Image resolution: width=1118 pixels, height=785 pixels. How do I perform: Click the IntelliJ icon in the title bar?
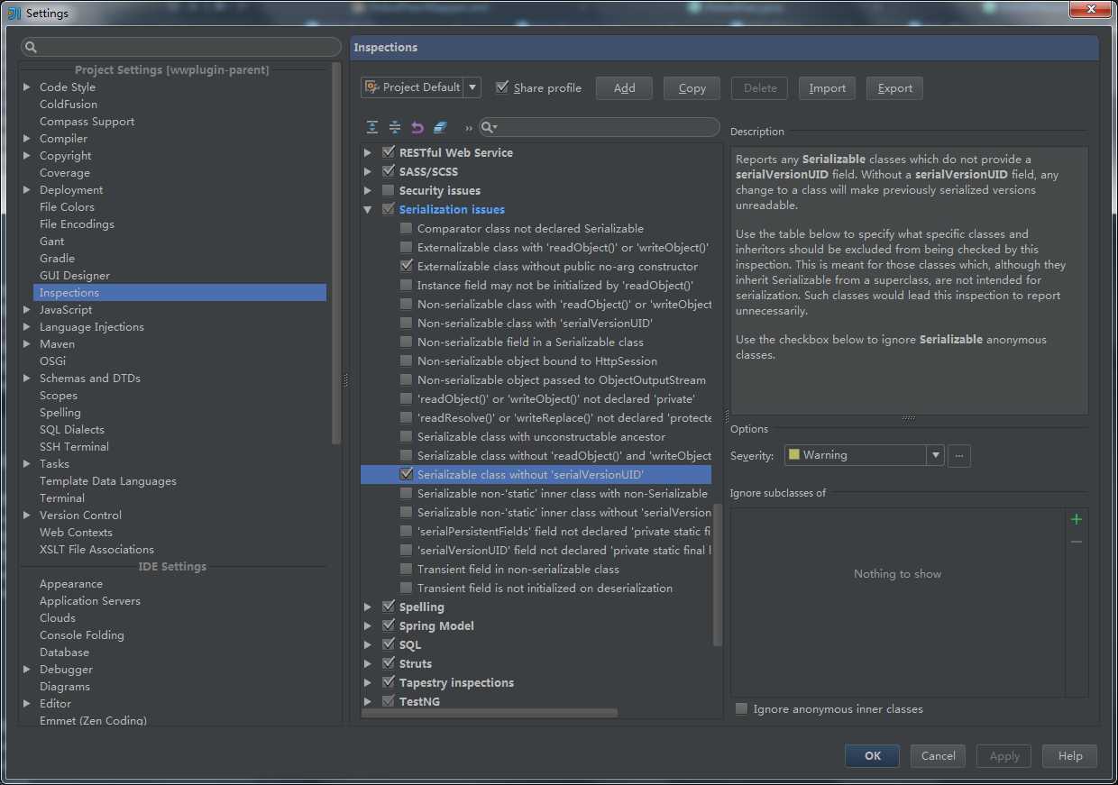(14, 13)
